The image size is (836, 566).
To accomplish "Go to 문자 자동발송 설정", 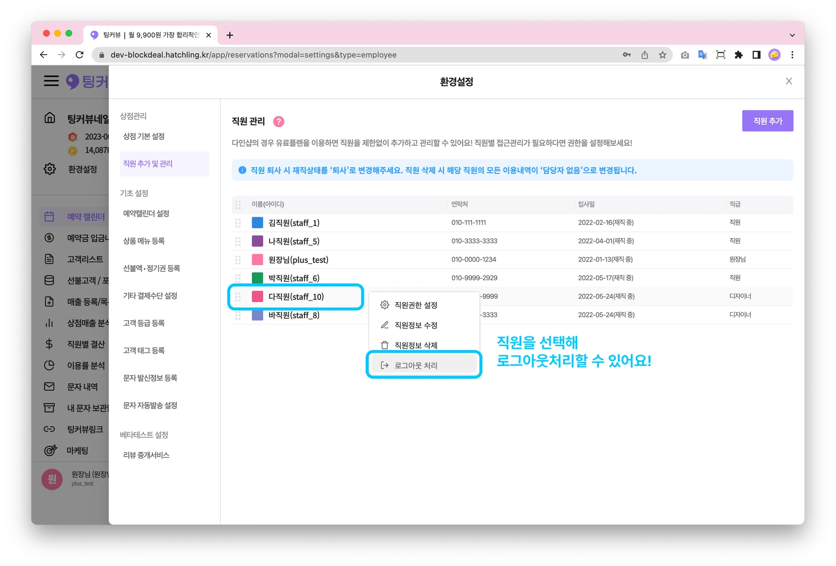I will click(x=150, y=406).
